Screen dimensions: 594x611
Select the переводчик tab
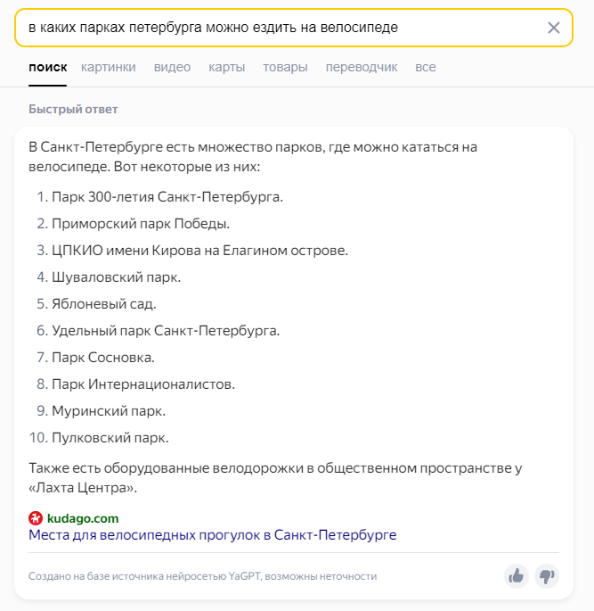[x=362, y=67]
